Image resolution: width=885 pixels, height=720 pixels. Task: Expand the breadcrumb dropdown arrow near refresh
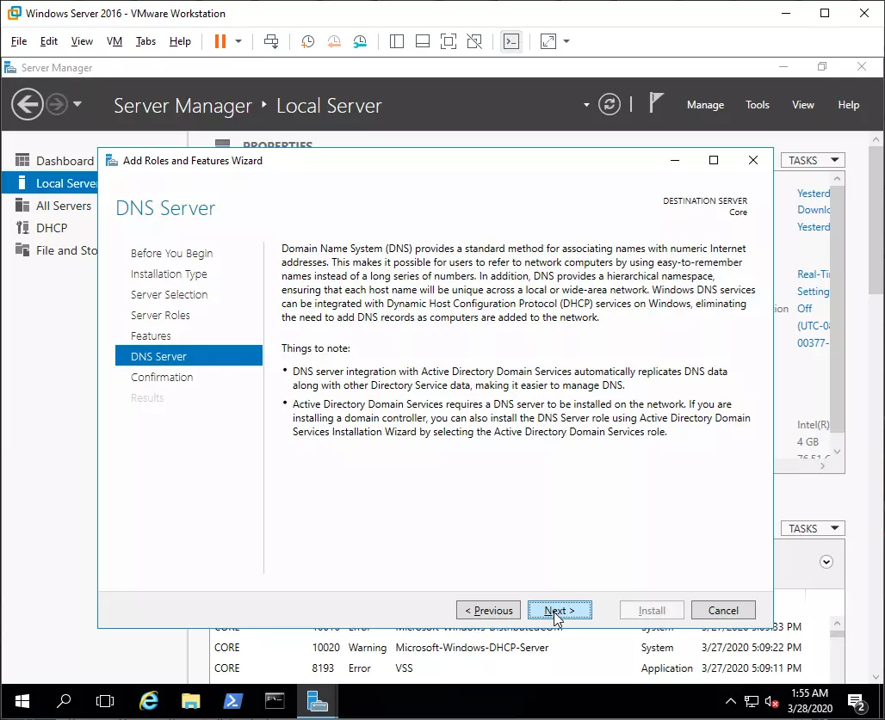point(586,105)
